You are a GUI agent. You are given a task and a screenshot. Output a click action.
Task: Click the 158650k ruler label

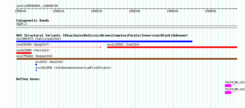[x=211, y=11]
